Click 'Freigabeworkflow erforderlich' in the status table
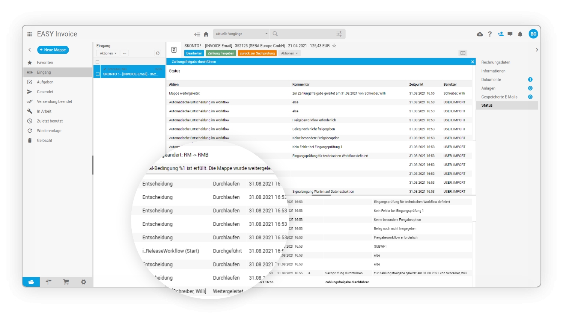The height and width of the screenshot is (313, 563). pos(314,120)
